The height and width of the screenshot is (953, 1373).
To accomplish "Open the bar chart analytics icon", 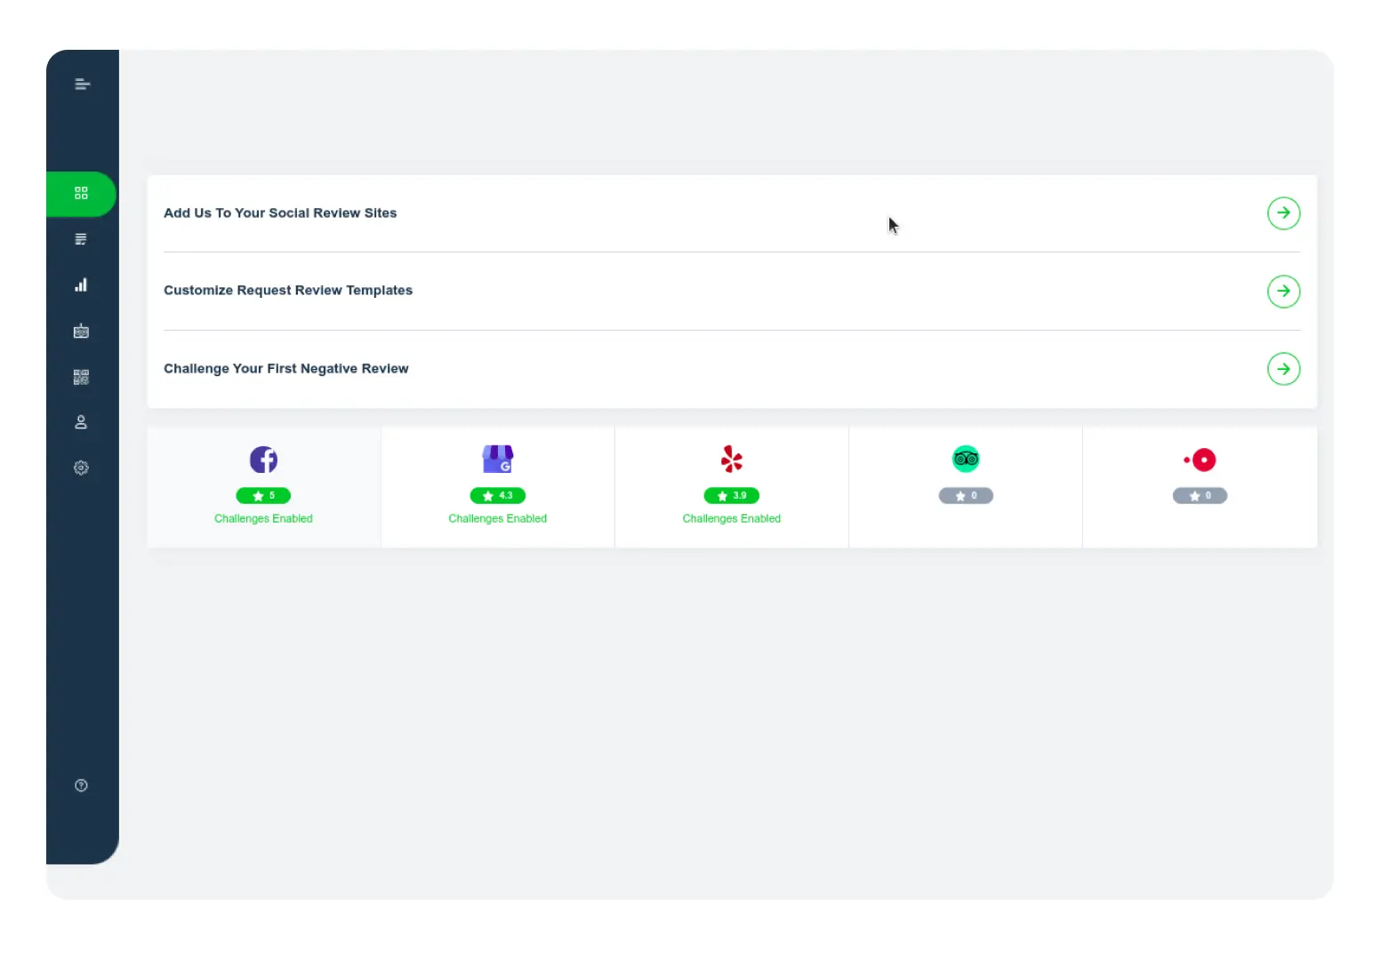I will click(x=81, y=285).
